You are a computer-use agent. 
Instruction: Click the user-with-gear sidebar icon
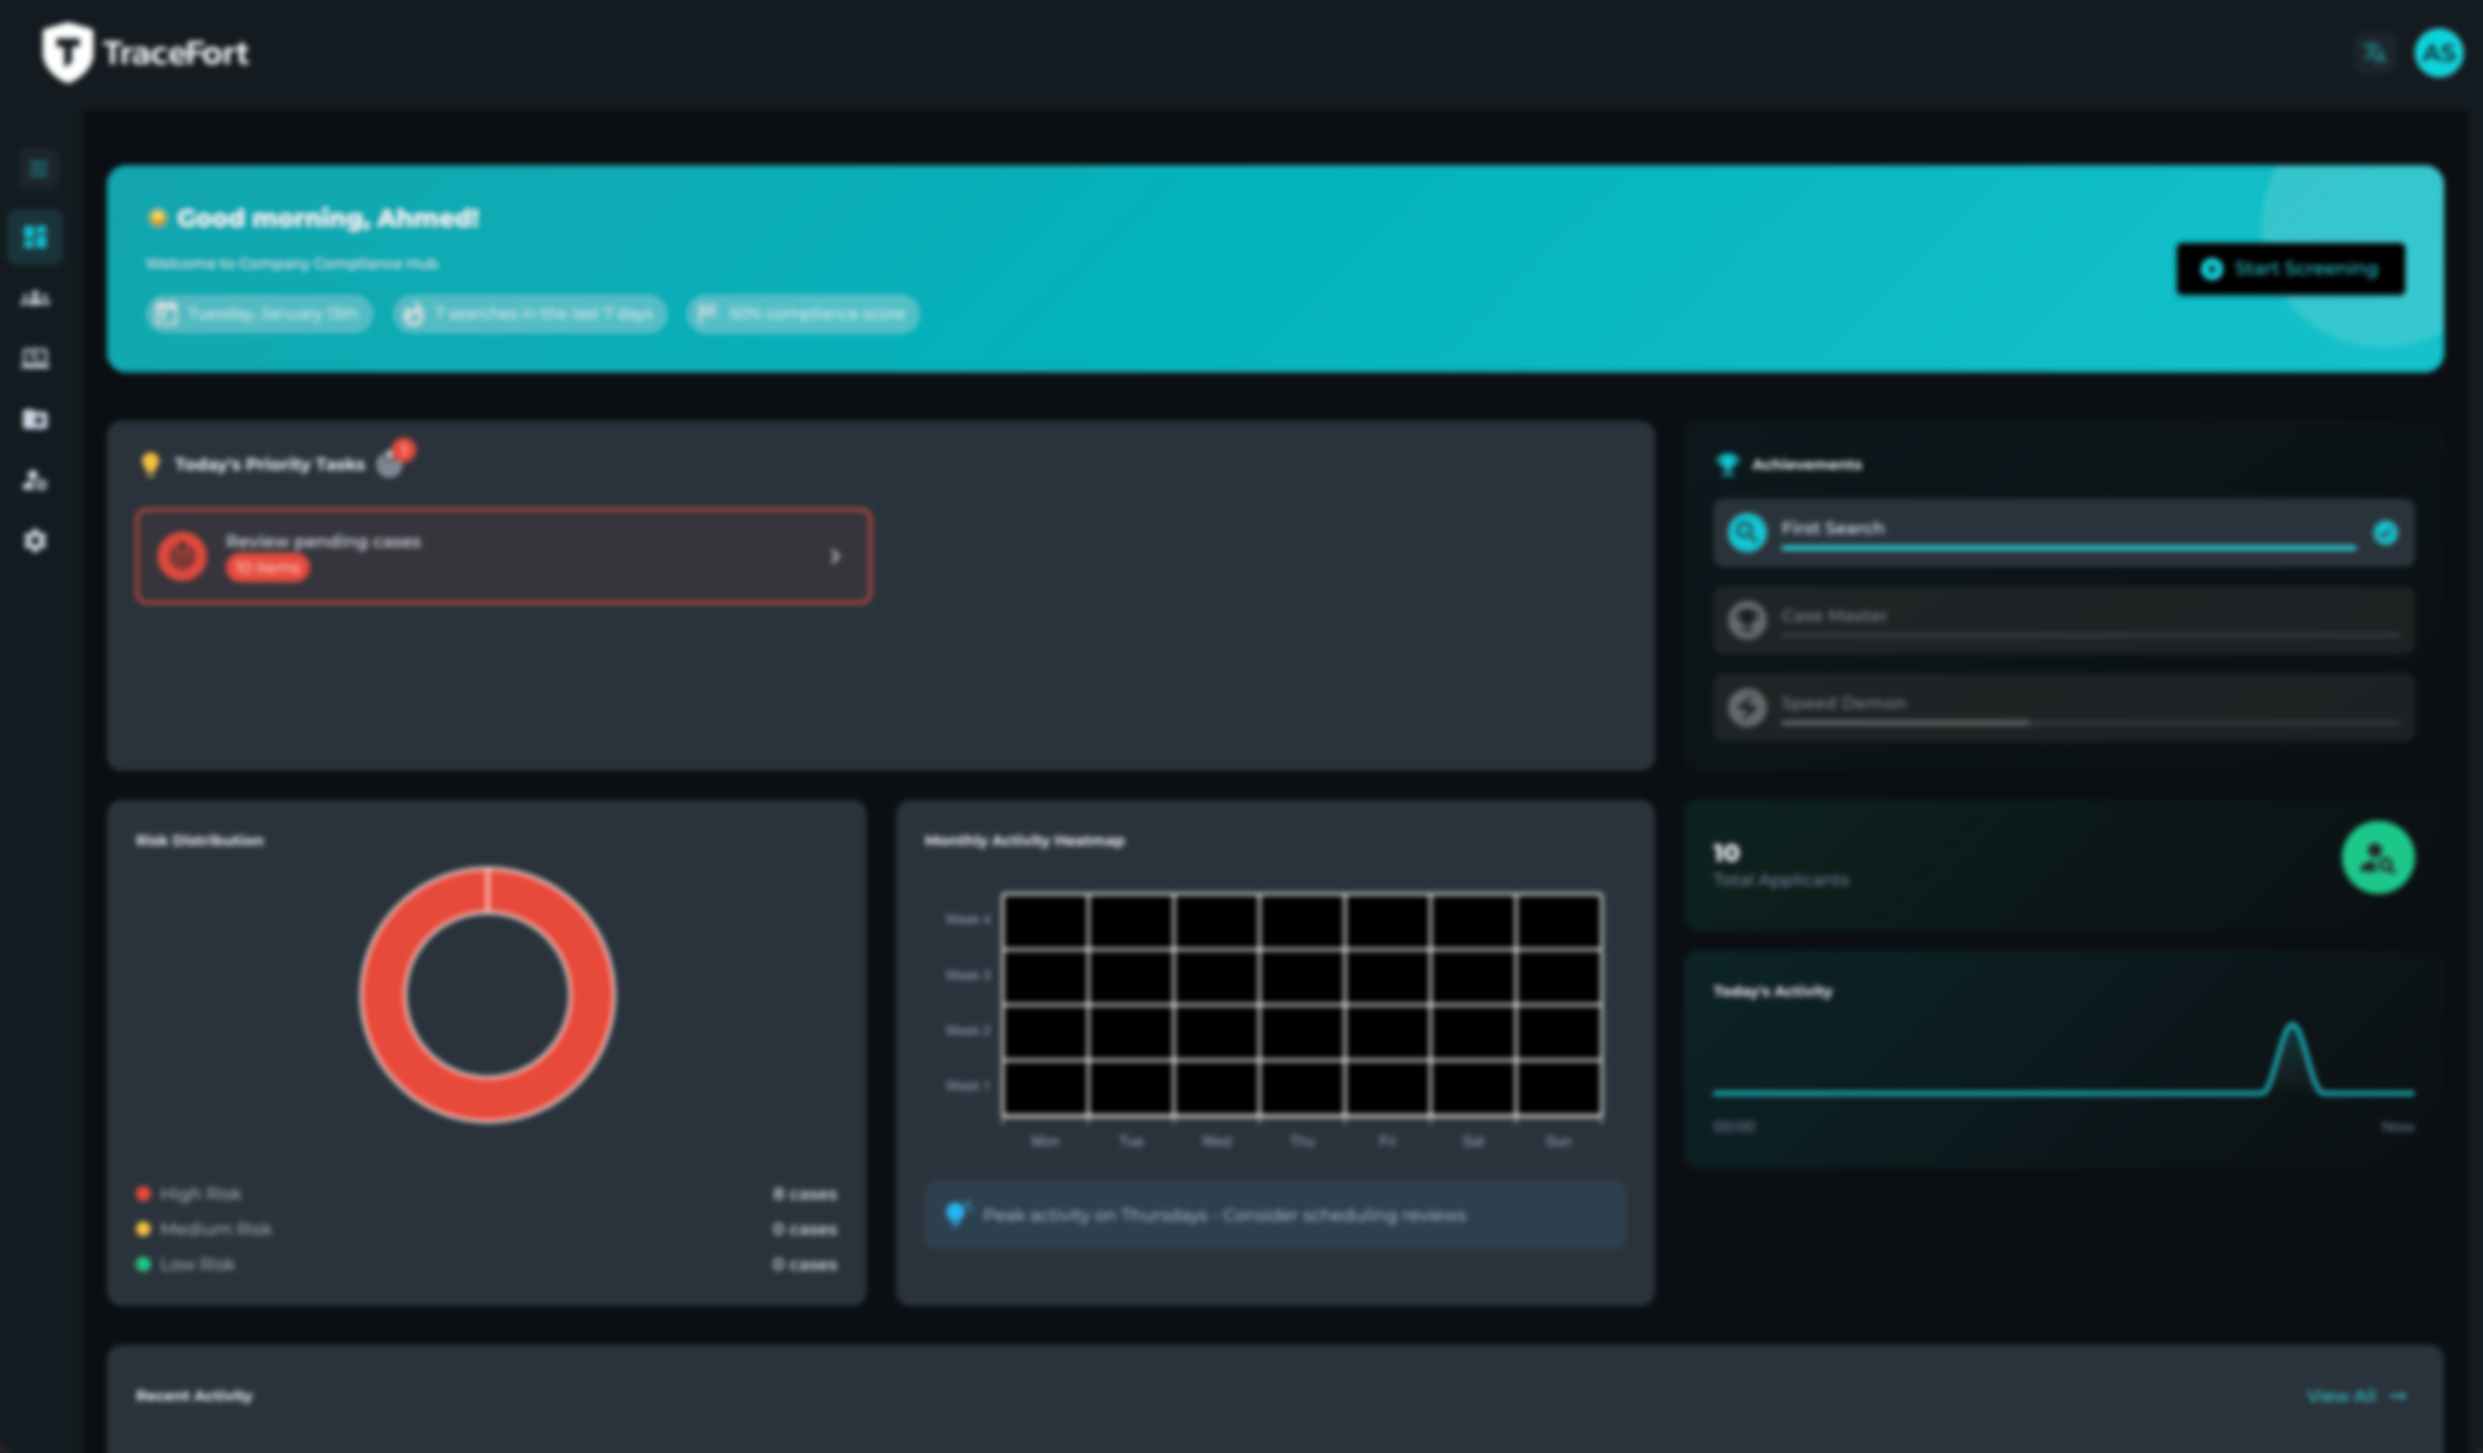[36, 481]
